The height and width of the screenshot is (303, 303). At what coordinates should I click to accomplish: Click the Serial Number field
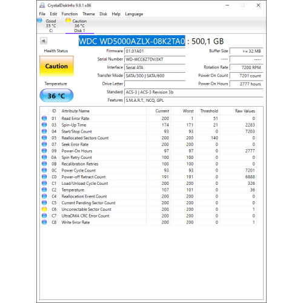[x=155, y=59]
